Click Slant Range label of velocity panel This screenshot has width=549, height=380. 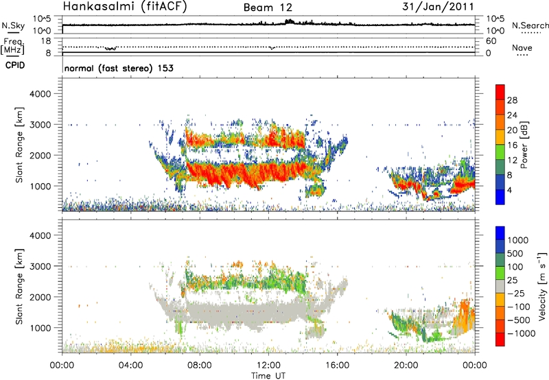[19, 287]
